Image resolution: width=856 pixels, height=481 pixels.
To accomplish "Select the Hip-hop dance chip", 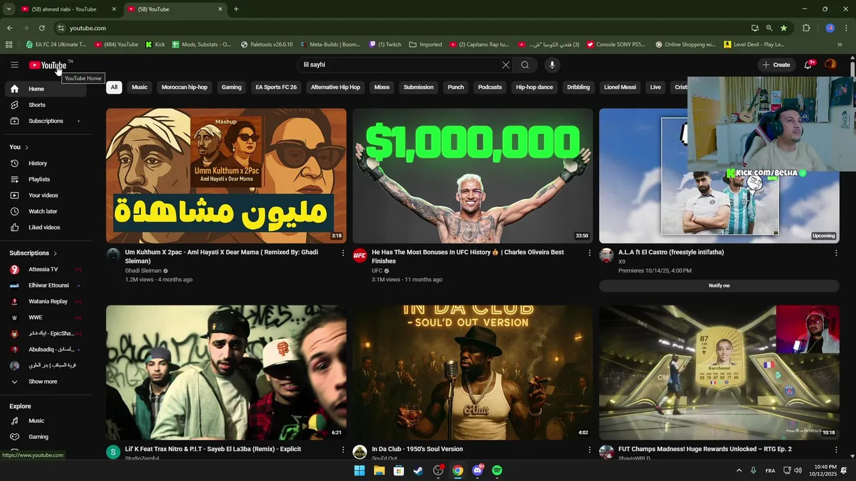I will click(534, 87).
